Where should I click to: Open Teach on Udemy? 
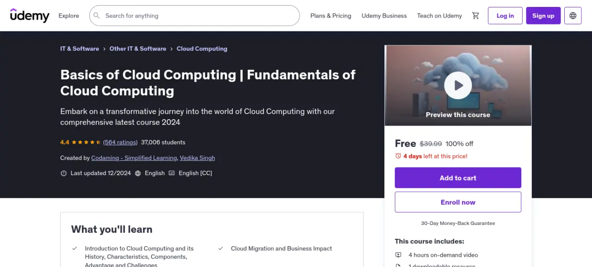[439, 16]
